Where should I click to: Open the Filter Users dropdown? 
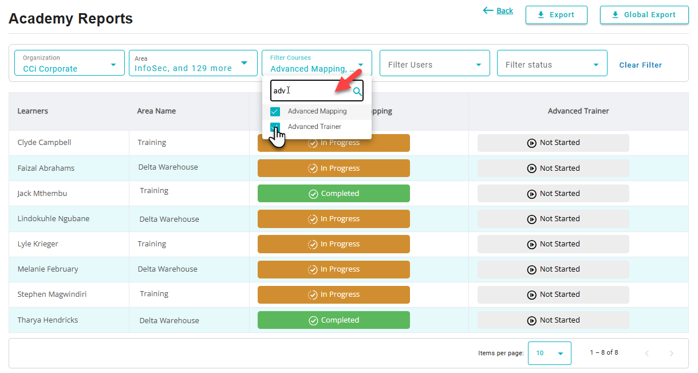435,65
